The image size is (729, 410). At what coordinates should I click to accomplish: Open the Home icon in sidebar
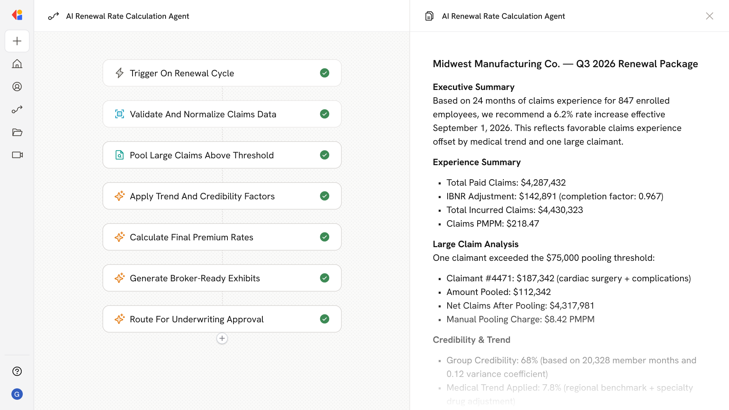tap(17, 64)
